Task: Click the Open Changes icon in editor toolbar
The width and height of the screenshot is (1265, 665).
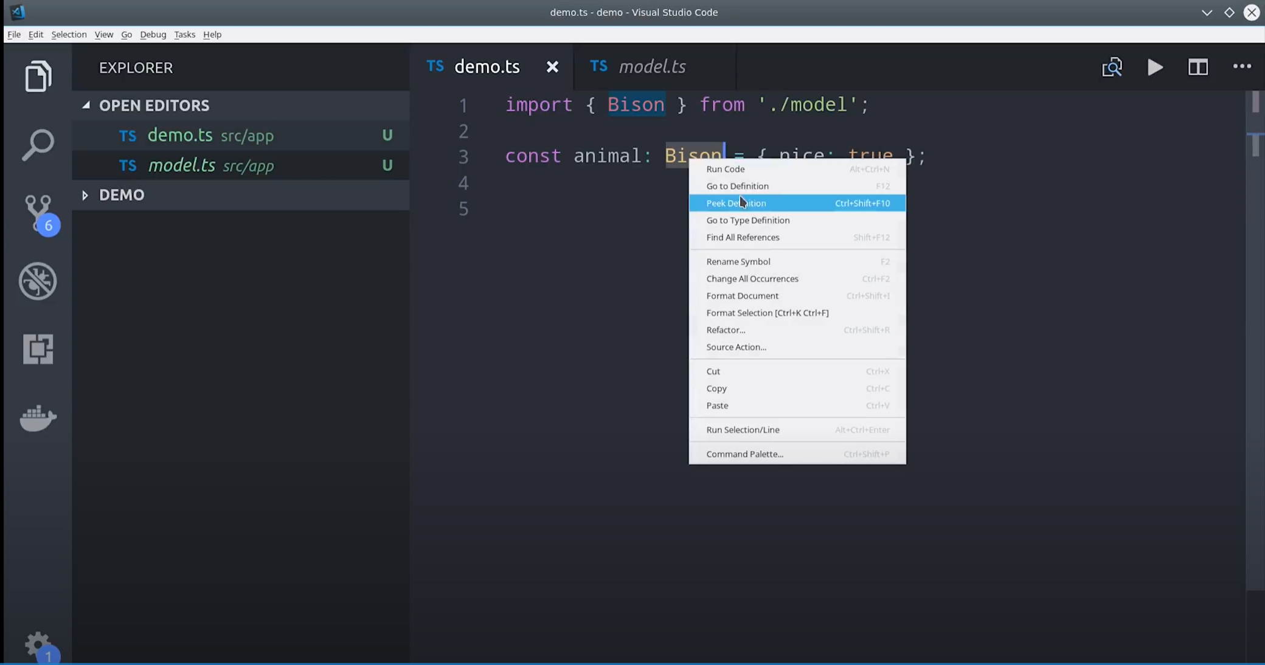Action: (1112, 67)
